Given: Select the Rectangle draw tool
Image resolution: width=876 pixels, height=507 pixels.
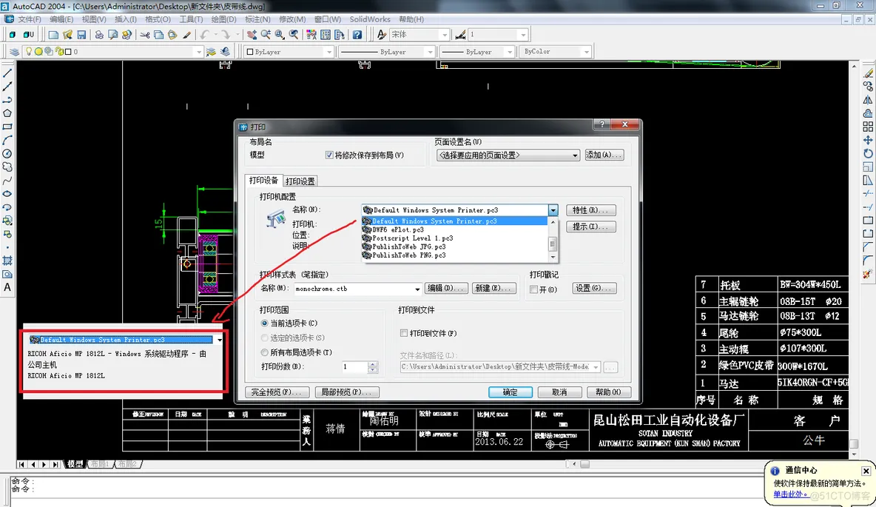Looking at the screenshot, I should click(x=7, y=127).
